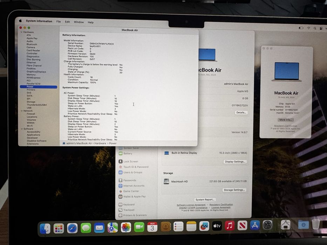The height and width of the screenshot is (245, 327).
Task: Select Storage in the Hardware list
Action: pos(31,102)
